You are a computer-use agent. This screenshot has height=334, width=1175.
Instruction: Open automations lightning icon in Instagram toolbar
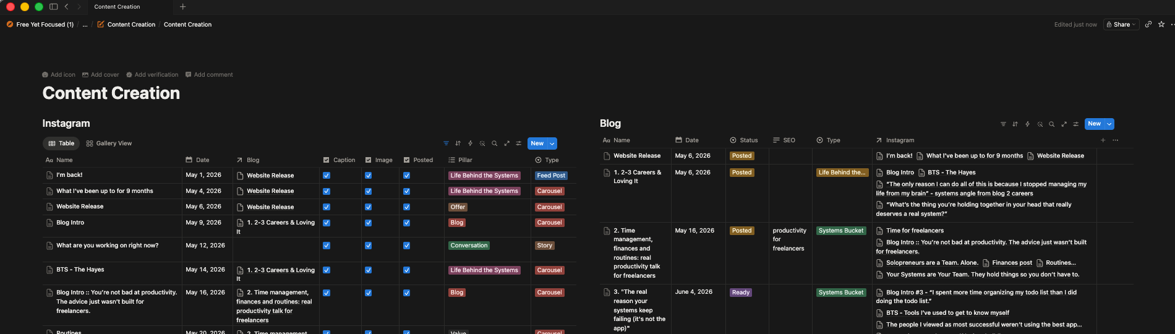point(470,143)
